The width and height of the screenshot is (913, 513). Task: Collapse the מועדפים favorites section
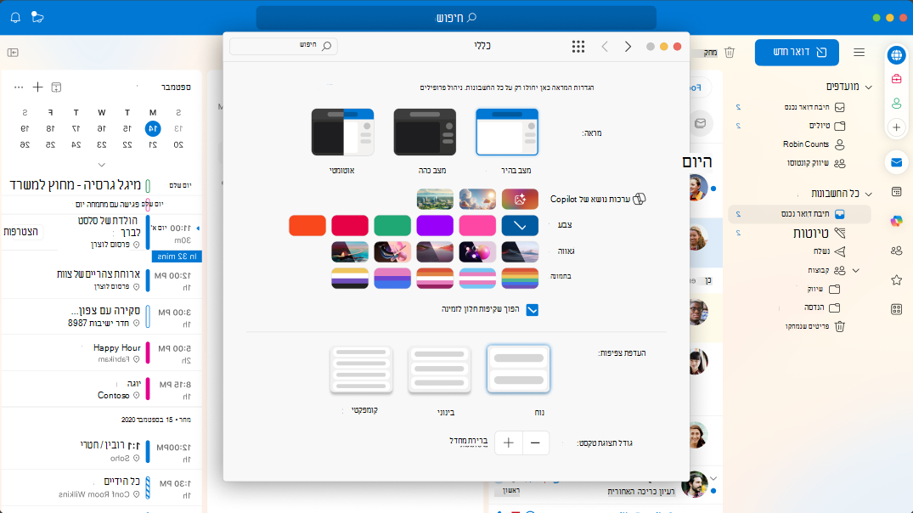point(869,87)
